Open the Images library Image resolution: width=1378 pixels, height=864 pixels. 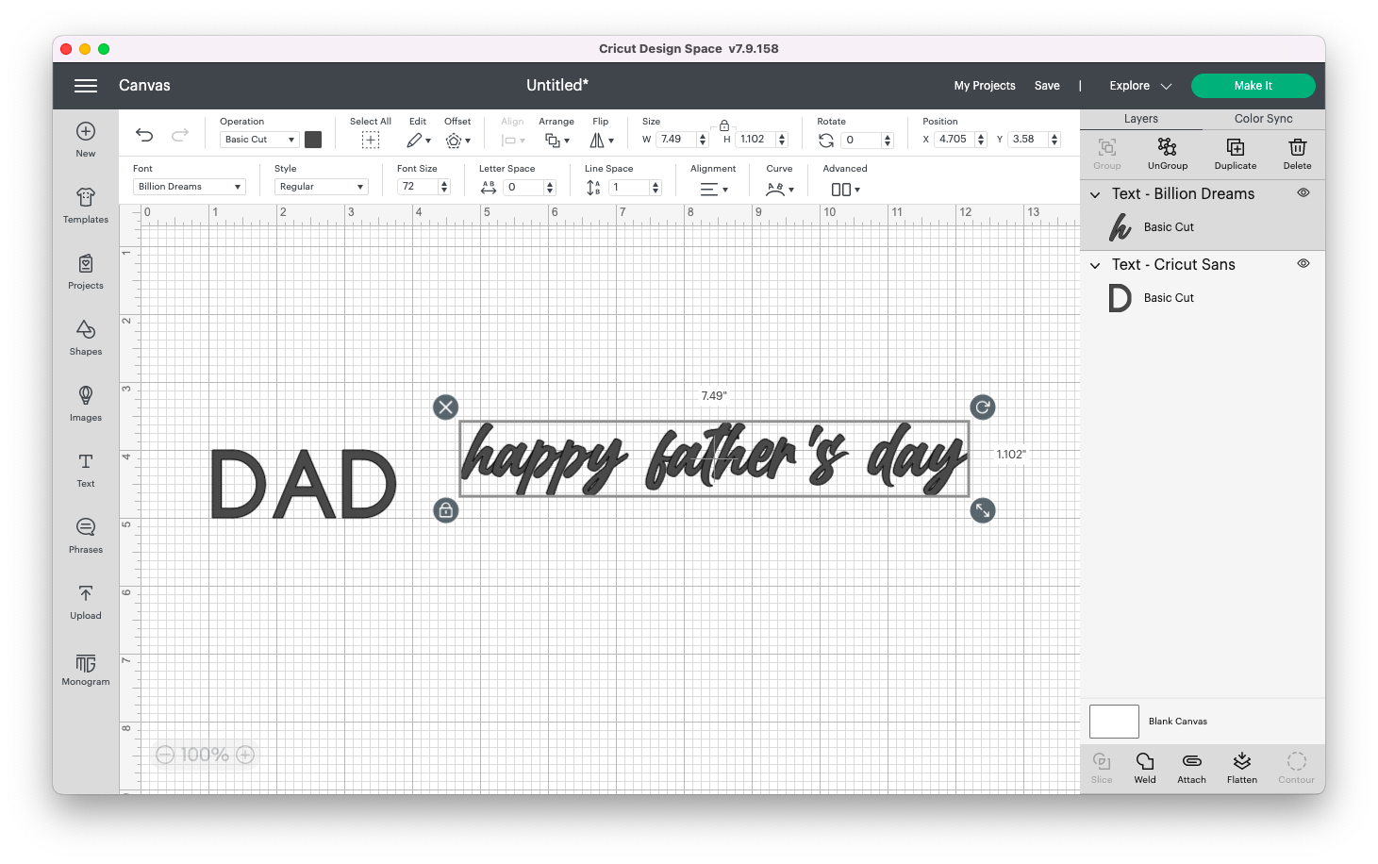85,405
